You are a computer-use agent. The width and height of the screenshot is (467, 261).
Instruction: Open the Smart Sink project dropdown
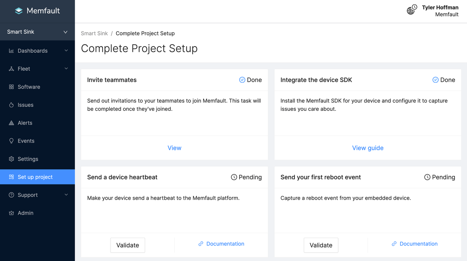pyautogui.click(x=37, y=32)
